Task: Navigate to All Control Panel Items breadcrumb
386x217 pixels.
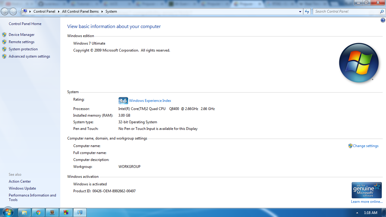Action: tap(80, 11)
